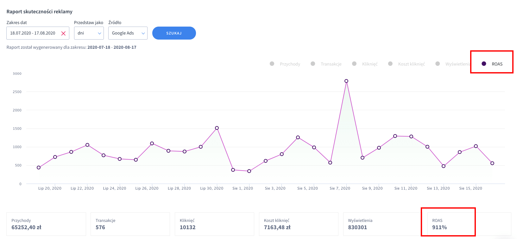Click the ROAS 911% summary card

pos(448,224)
